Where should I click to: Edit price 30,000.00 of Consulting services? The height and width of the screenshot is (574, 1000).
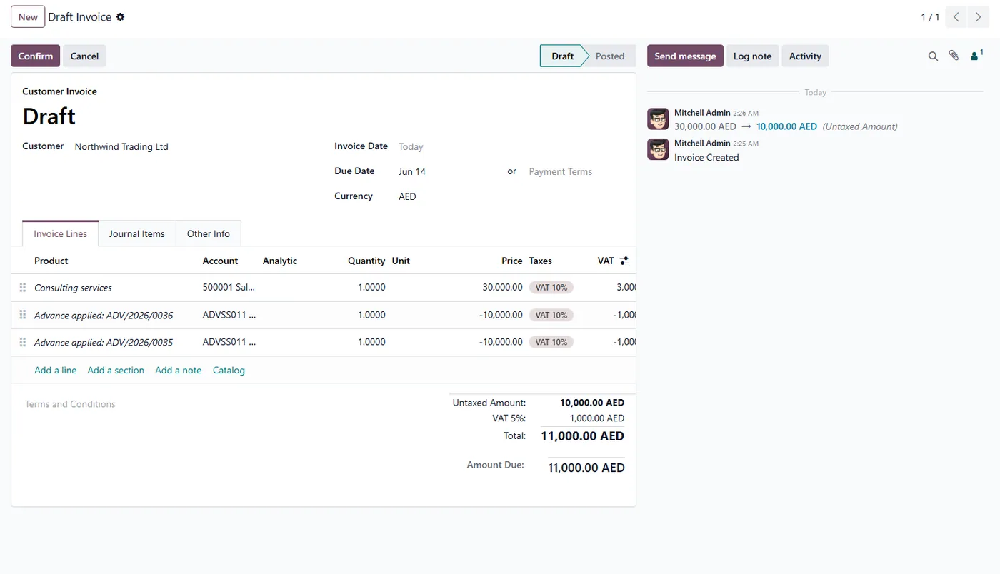coord(503,287)
